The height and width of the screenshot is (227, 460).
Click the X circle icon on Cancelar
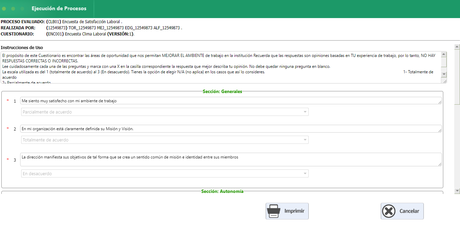click(x=389, y=211)
